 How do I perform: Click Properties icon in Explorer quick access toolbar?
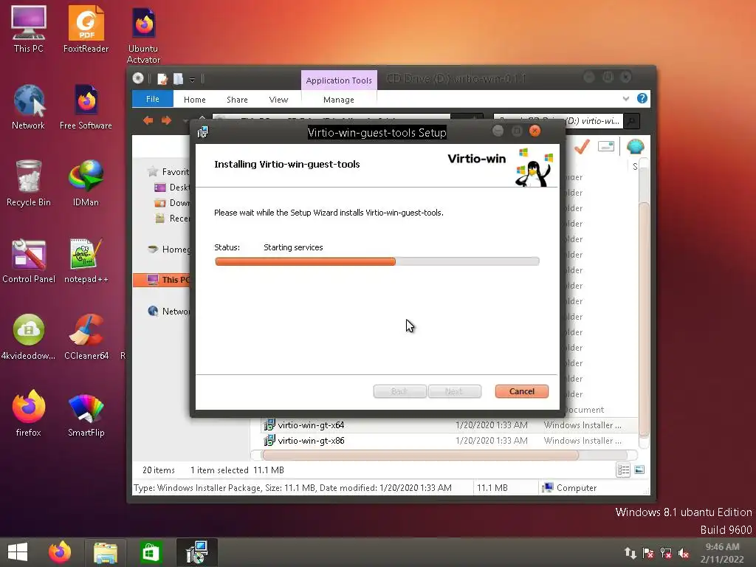(162, 78)
